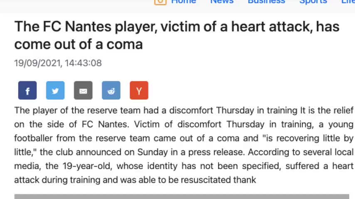Image resolution: width=355 pixels, height=199 pixels.
Task: Share via the red Y Hacker News icon
Action: 139,90
